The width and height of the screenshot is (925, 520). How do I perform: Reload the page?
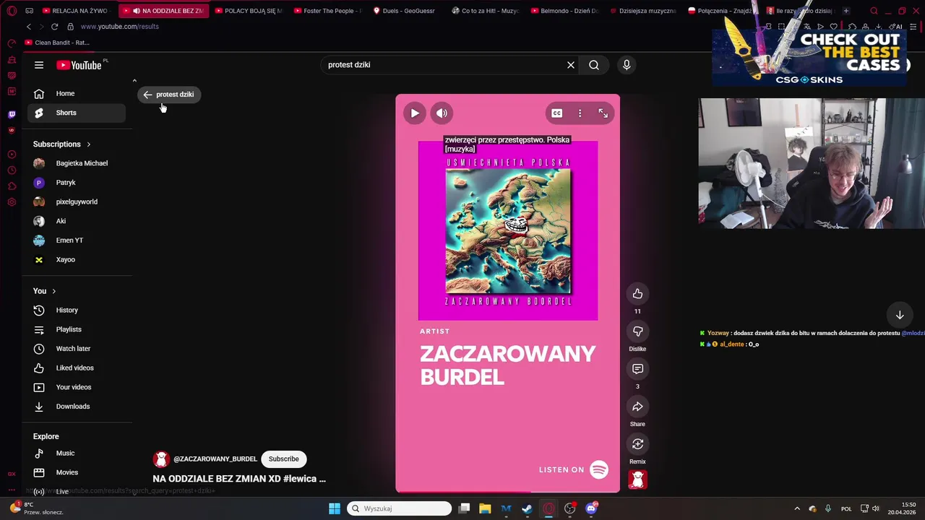pyautogui.click(x=54, y=27)
